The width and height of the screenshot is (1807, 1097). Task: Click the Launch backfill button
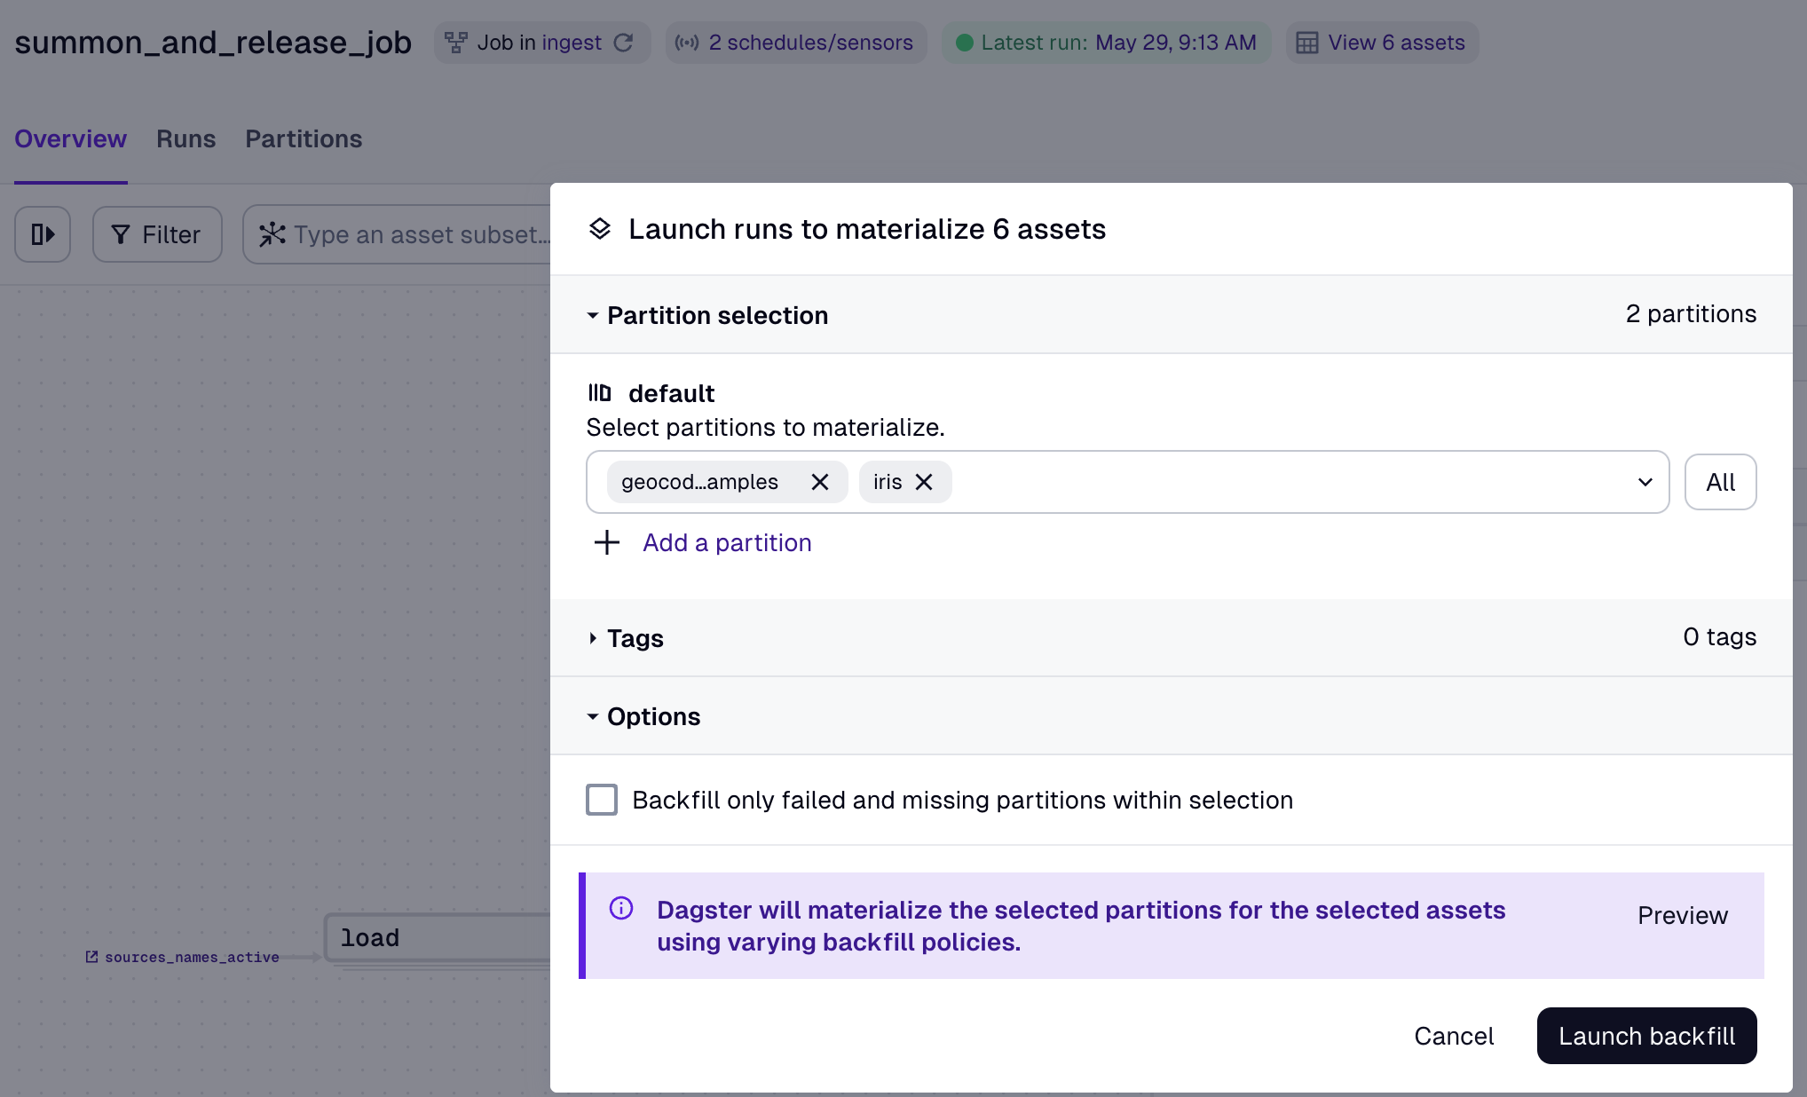pyautogui.click(x=1646, y=1036)
